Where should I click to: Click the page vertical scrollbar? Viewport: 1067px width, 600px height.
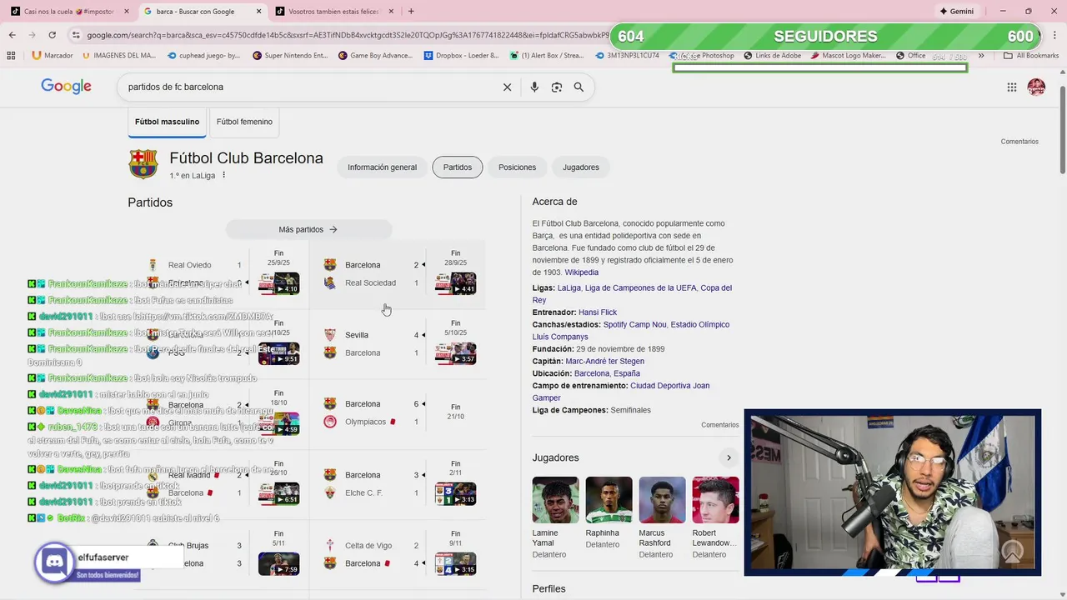pyautogui.click(x=1062, y=131)
